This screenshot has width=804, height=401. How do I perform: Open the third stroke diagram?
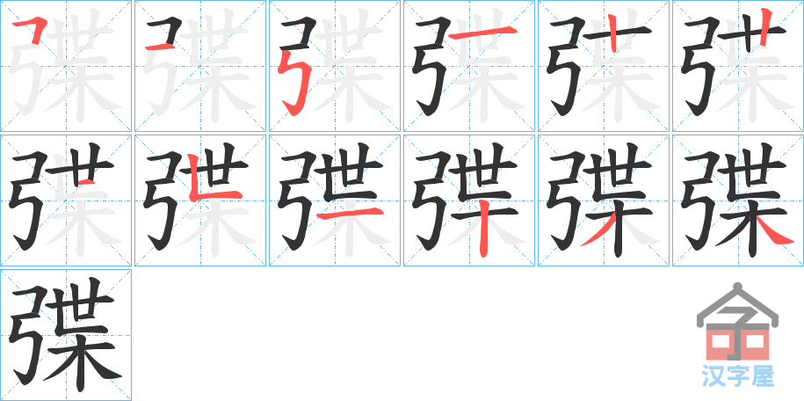click(335, 66)
